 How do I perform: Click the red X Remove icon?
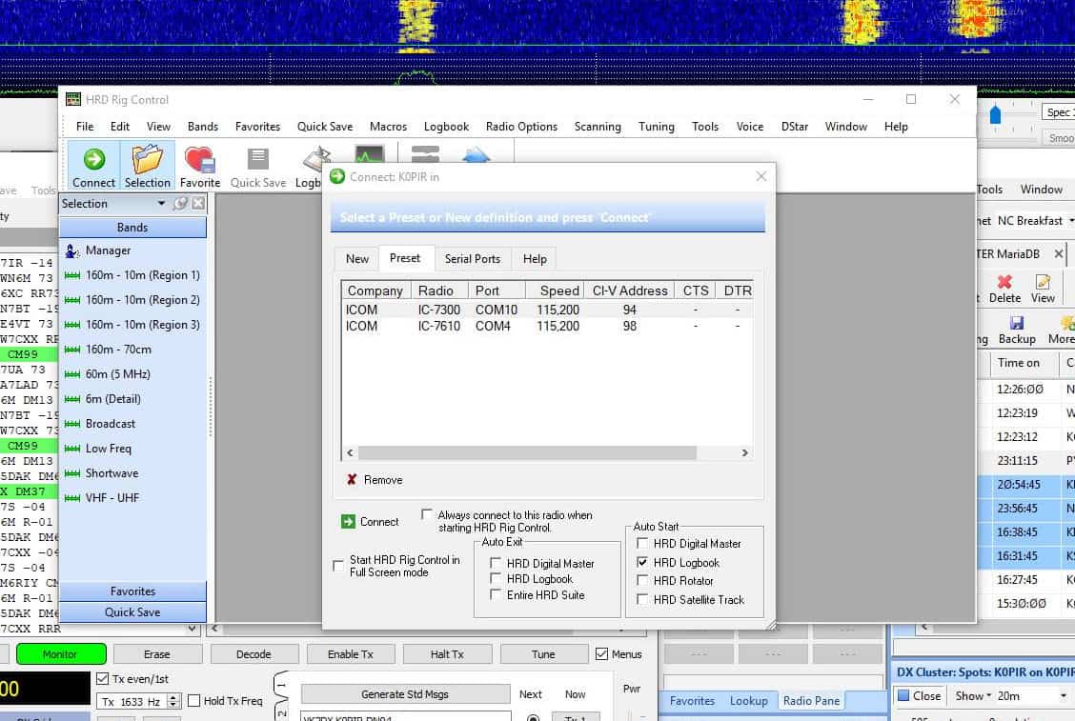point(352,480)
